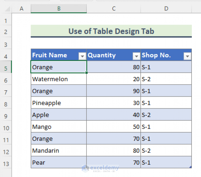
Task: Open the Shop No. filter dropdown
Action: 187,56
